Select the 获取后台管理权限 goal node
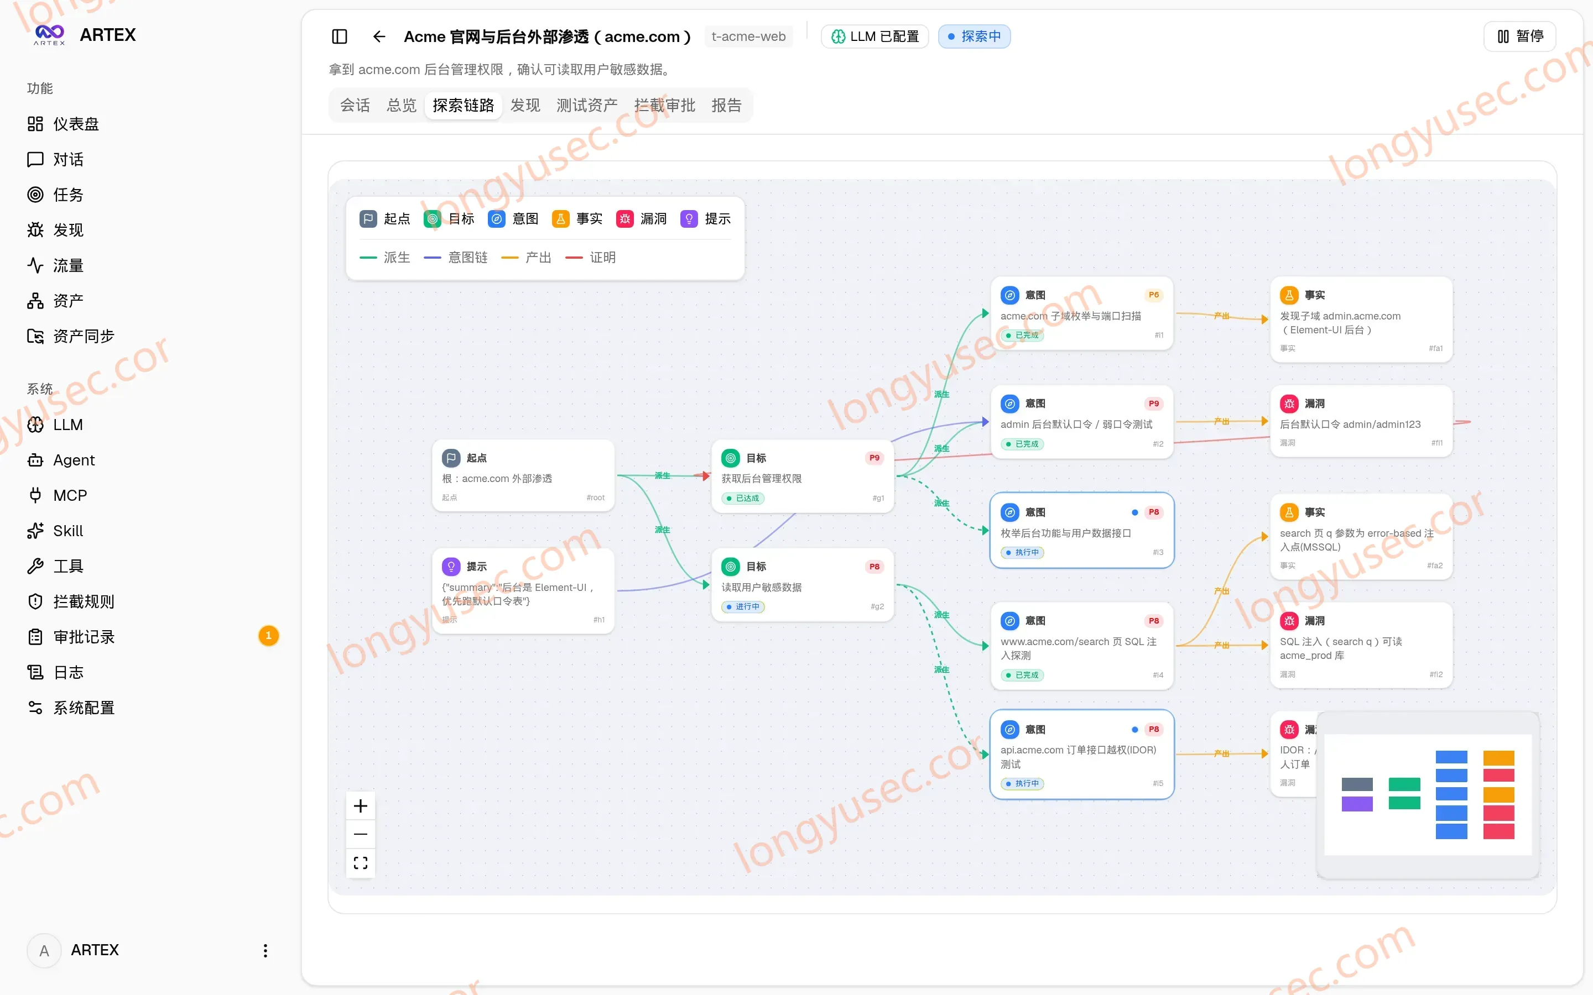 click(x=803, y=476)
